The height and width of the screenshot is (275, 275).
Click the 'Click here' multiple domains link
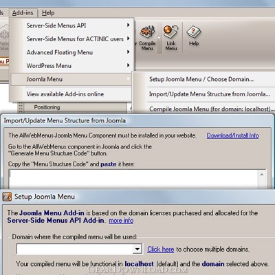[160, 249]
